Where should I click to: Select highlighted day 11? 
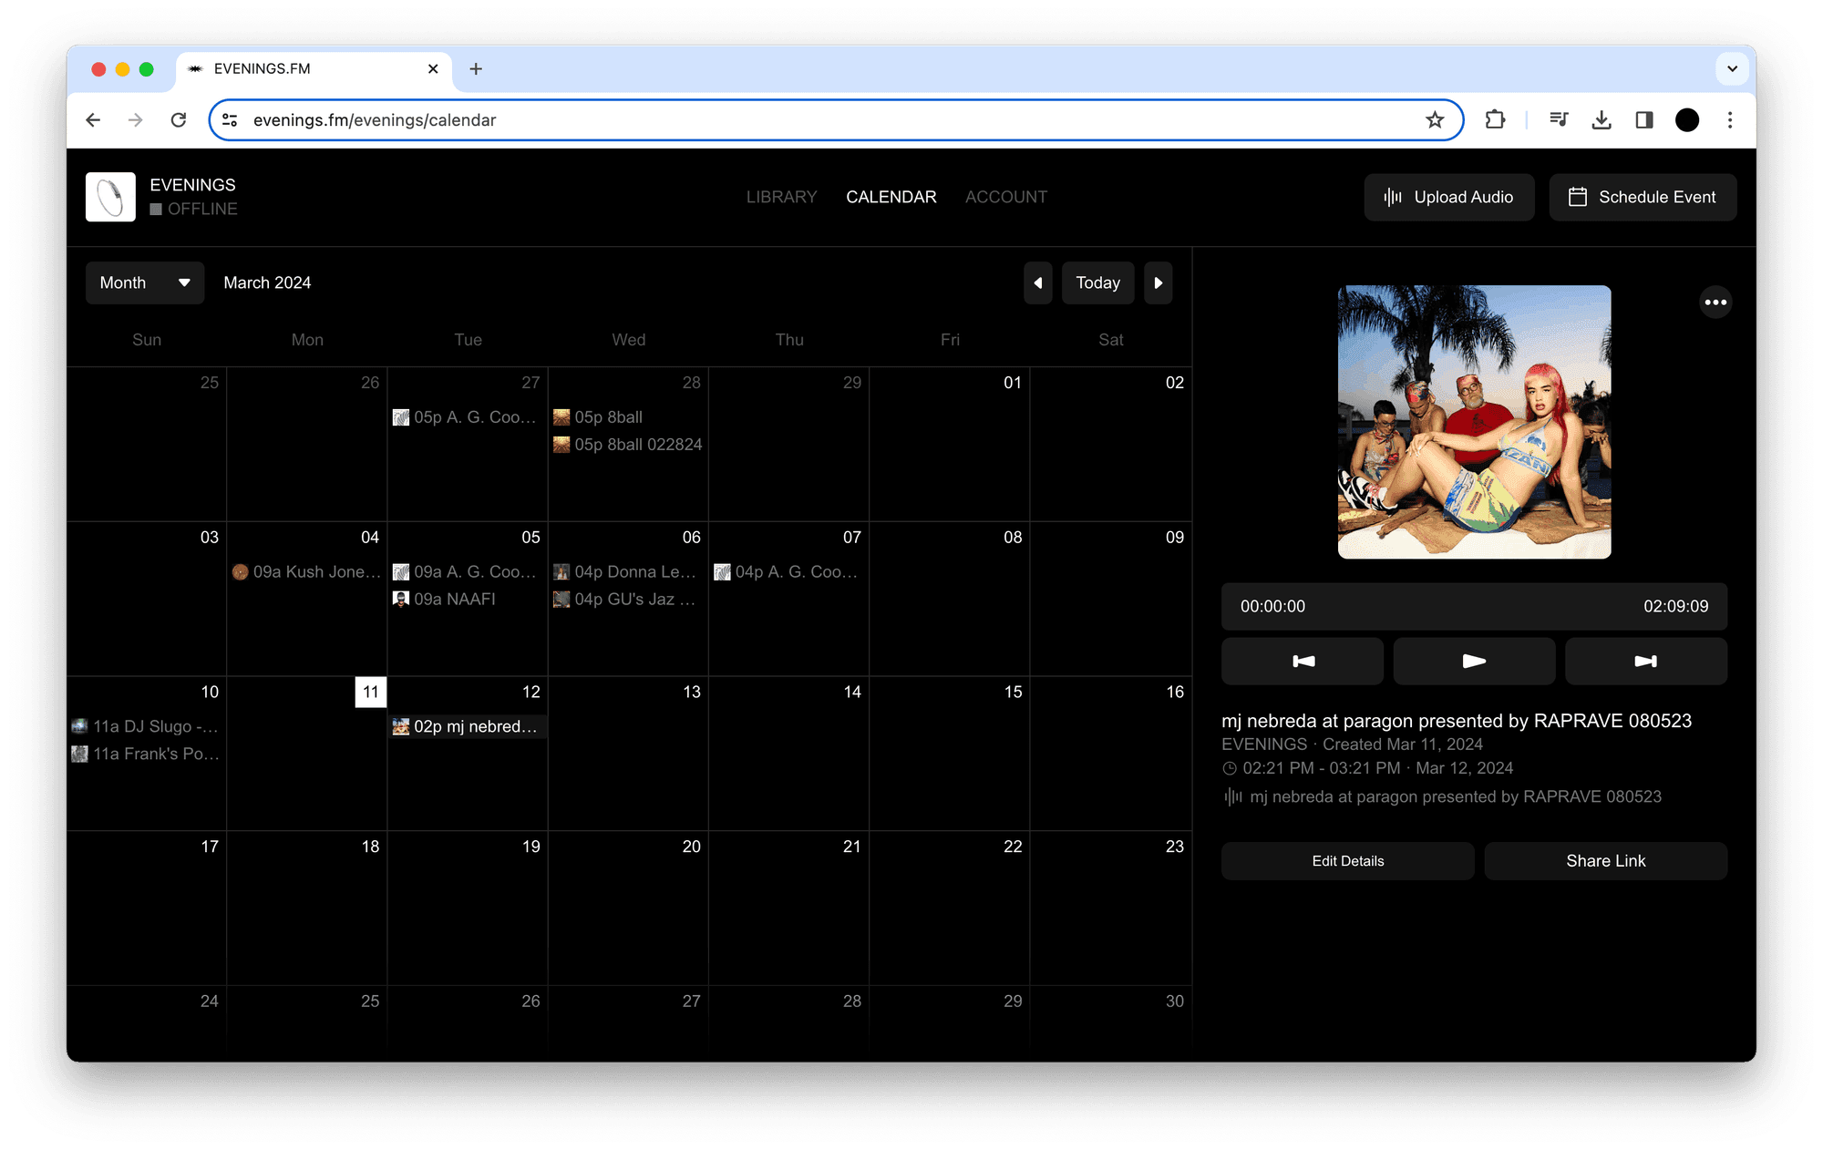click(370, 692)
